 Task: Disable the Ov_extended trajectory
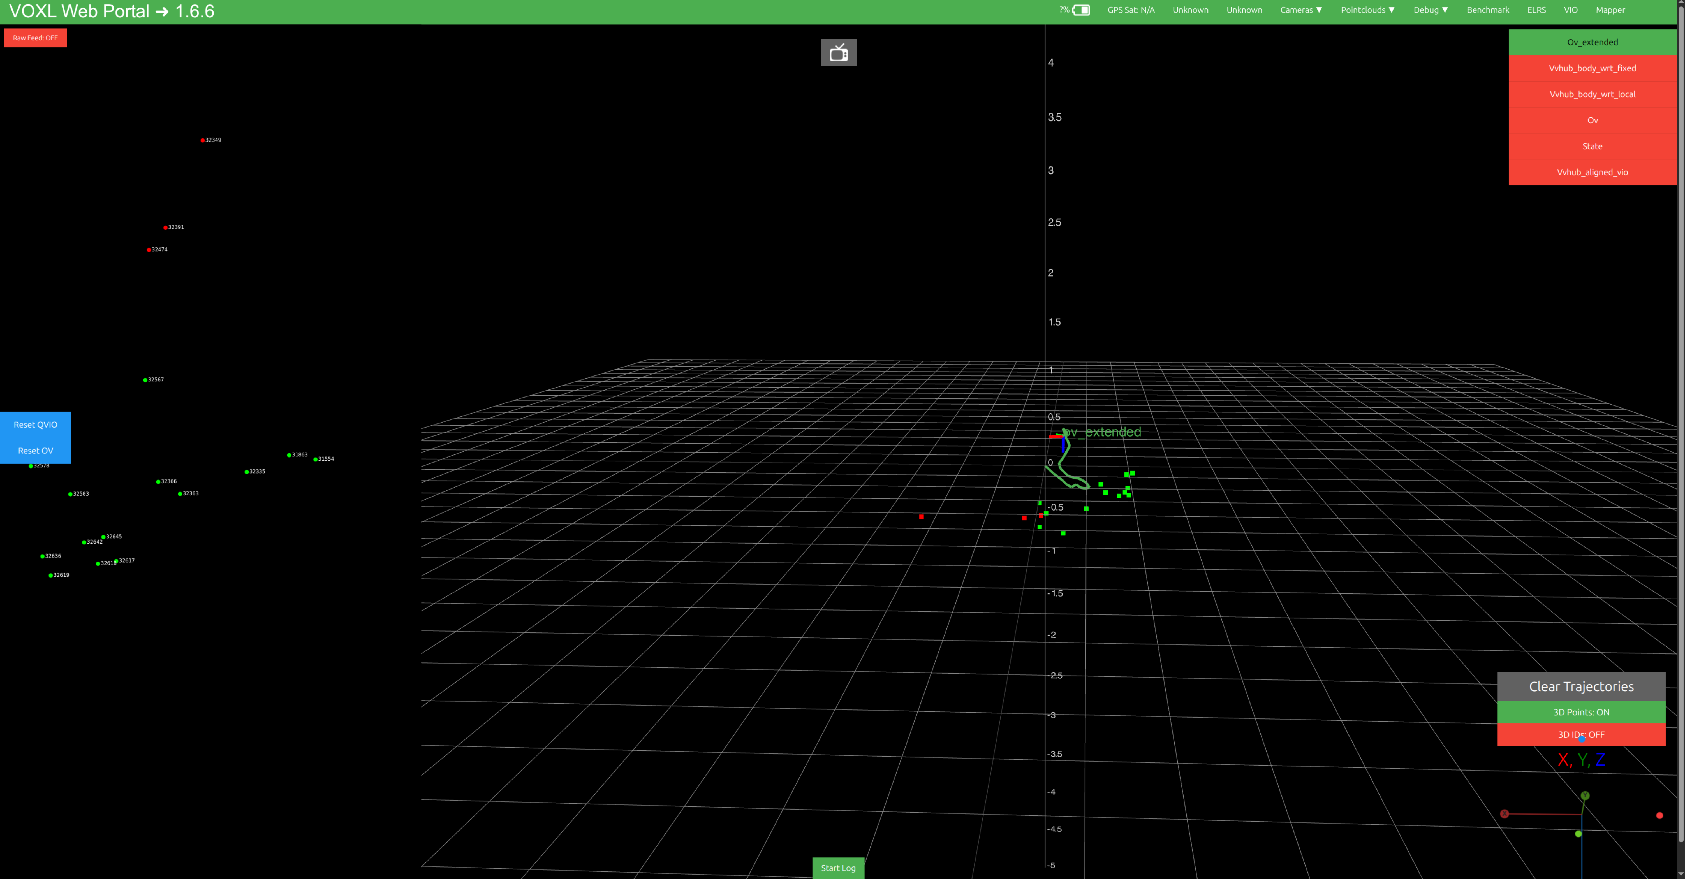pos(1592,43)
